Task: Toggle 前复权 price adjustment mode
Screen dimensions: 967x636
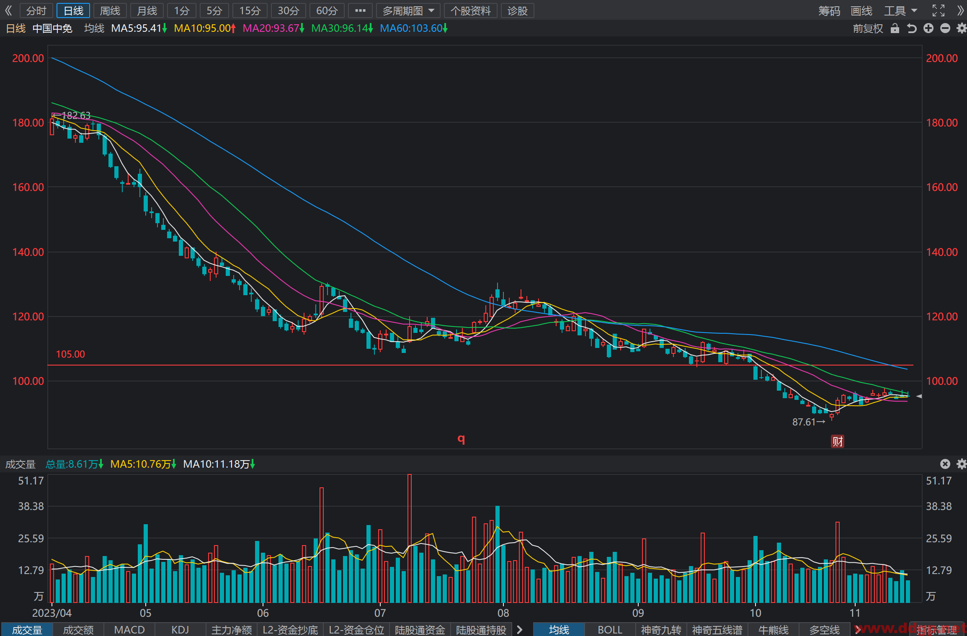Action: (868, 28)
